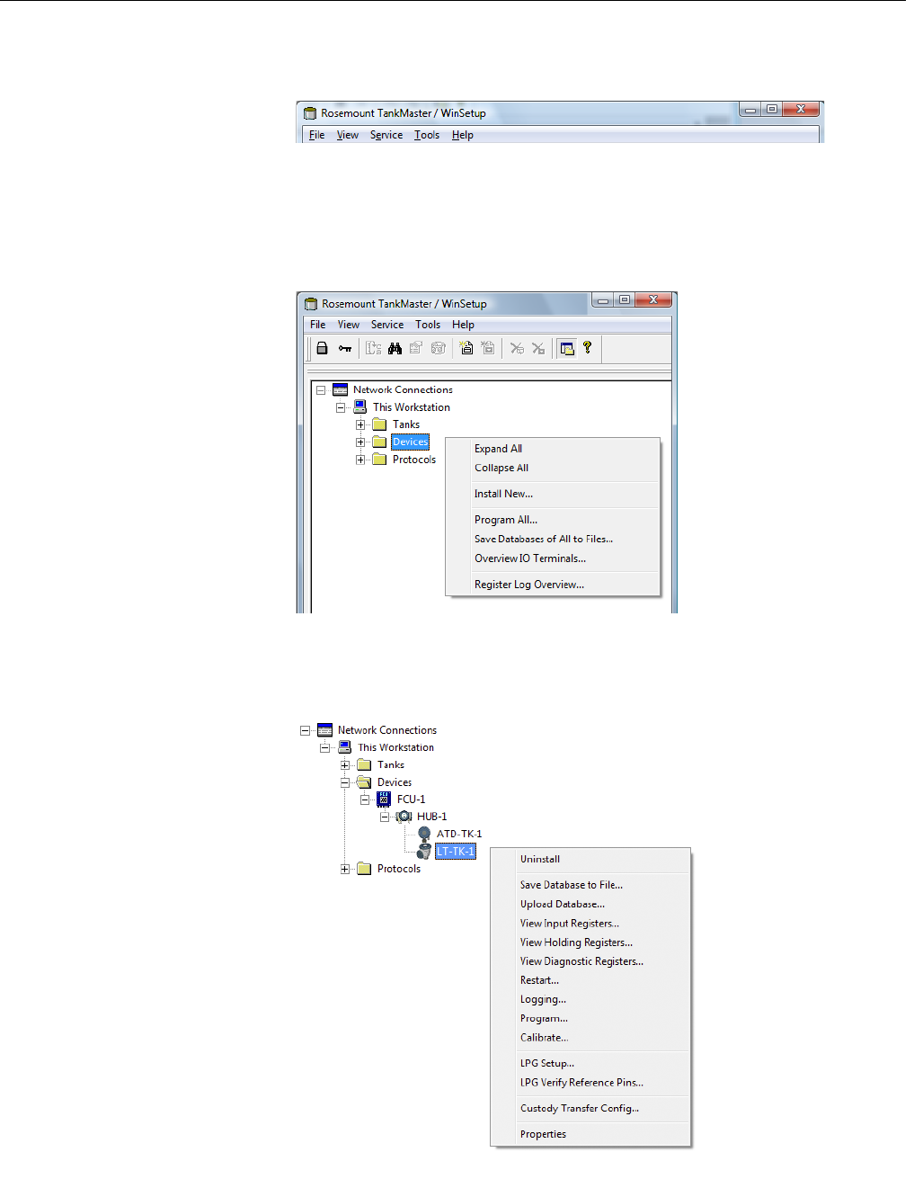Choose Upload Database...
Viewport: 923px width, 1188px height.
point(590,904)
